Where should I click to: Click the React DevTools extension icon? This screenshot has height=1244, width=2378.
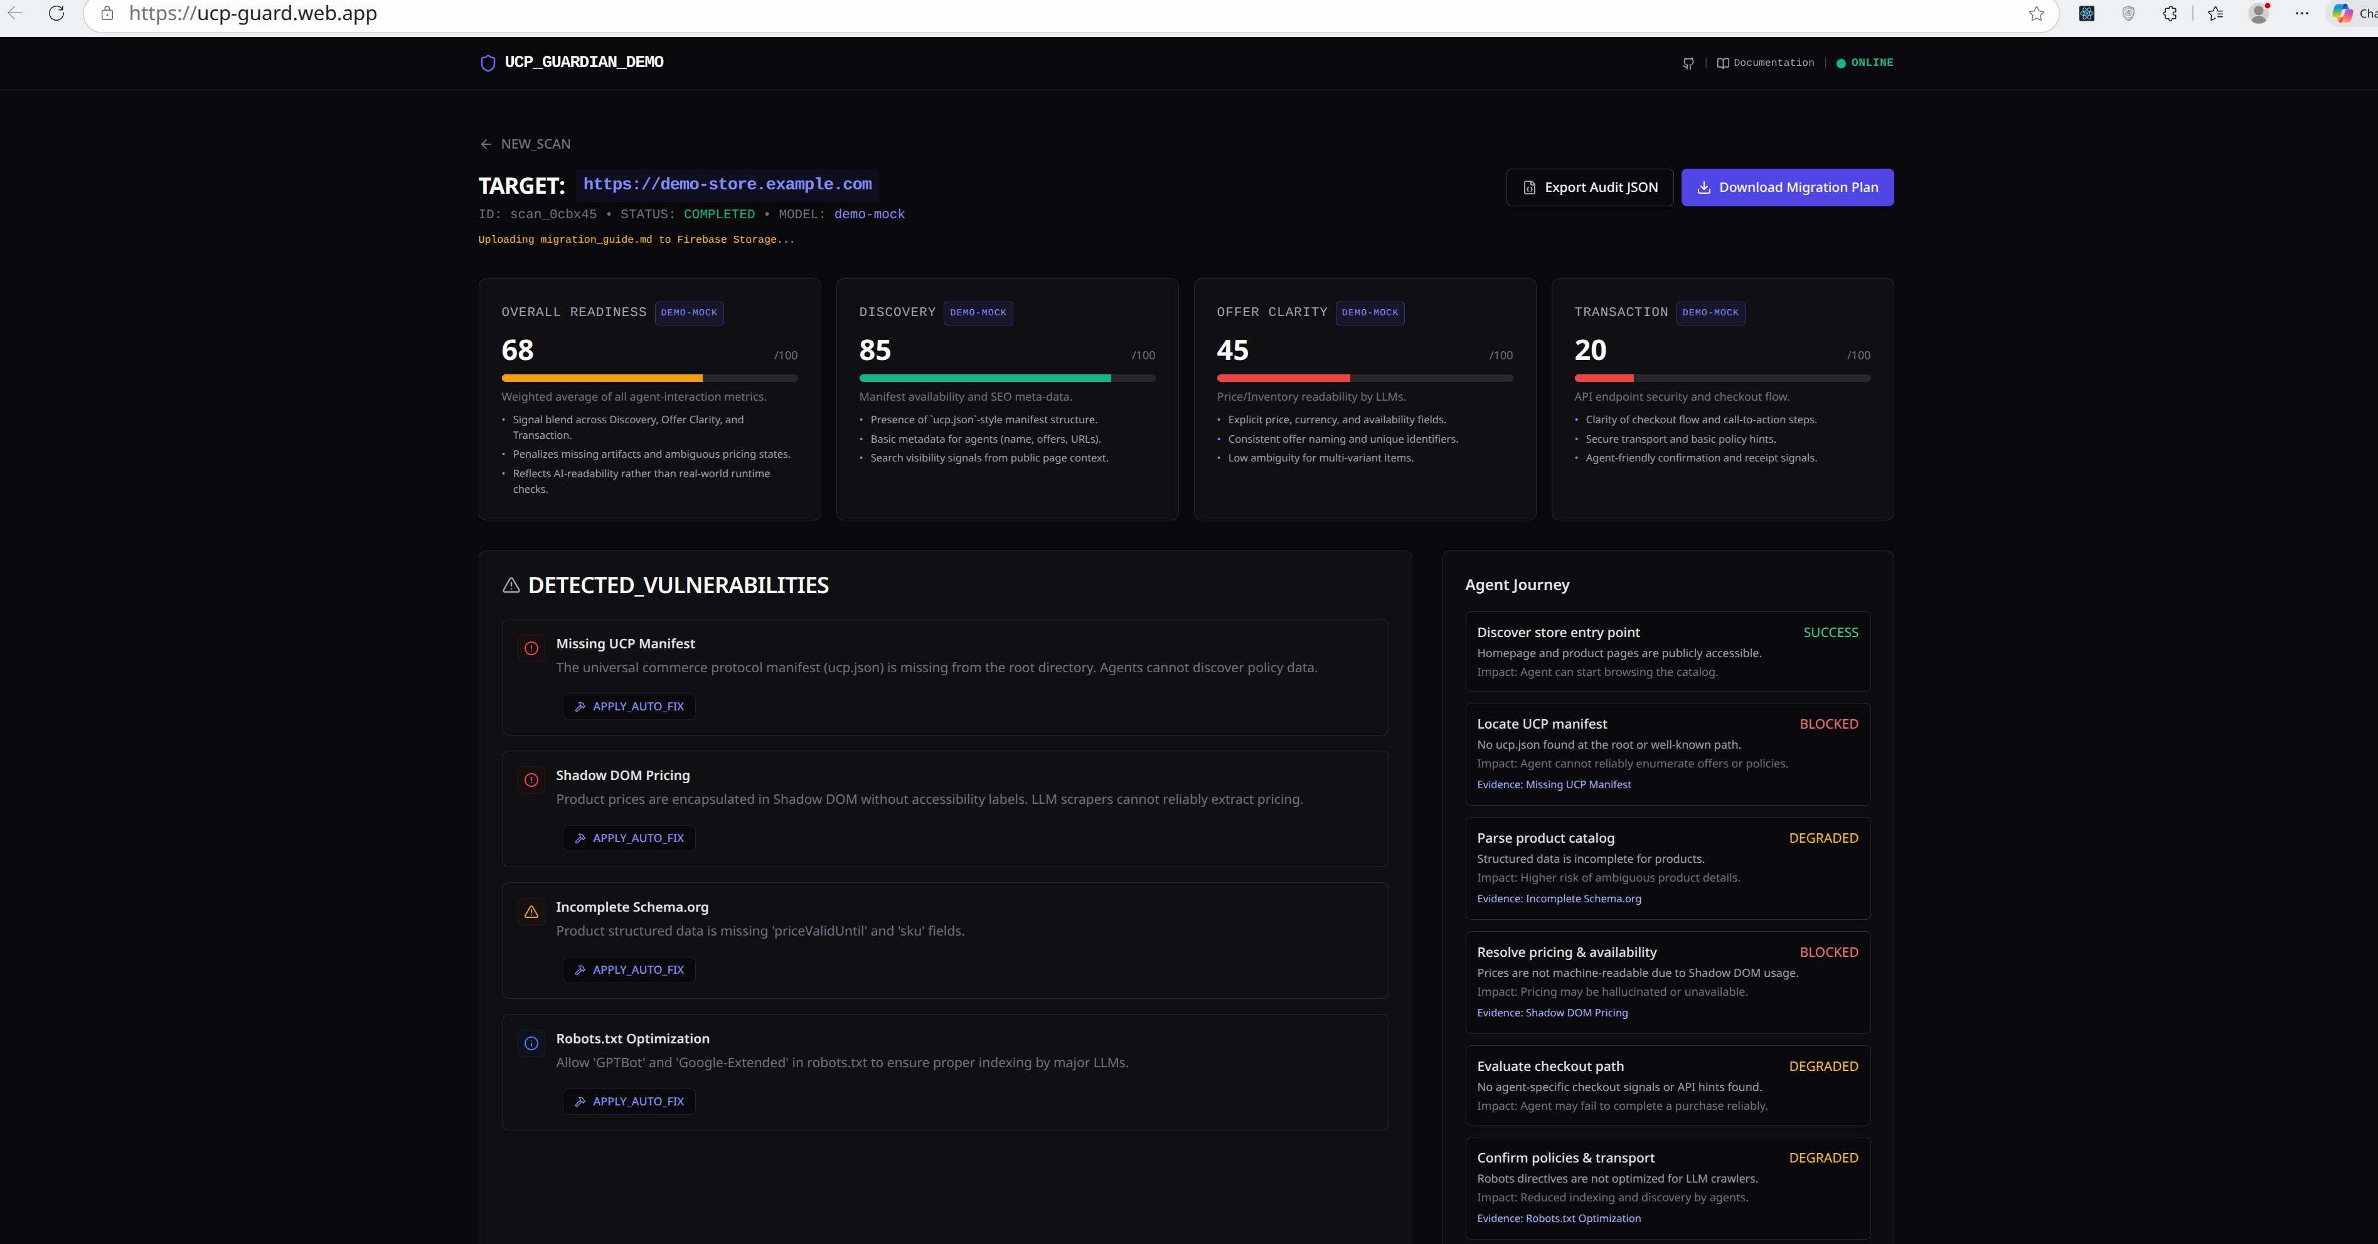click(2086, 13)
